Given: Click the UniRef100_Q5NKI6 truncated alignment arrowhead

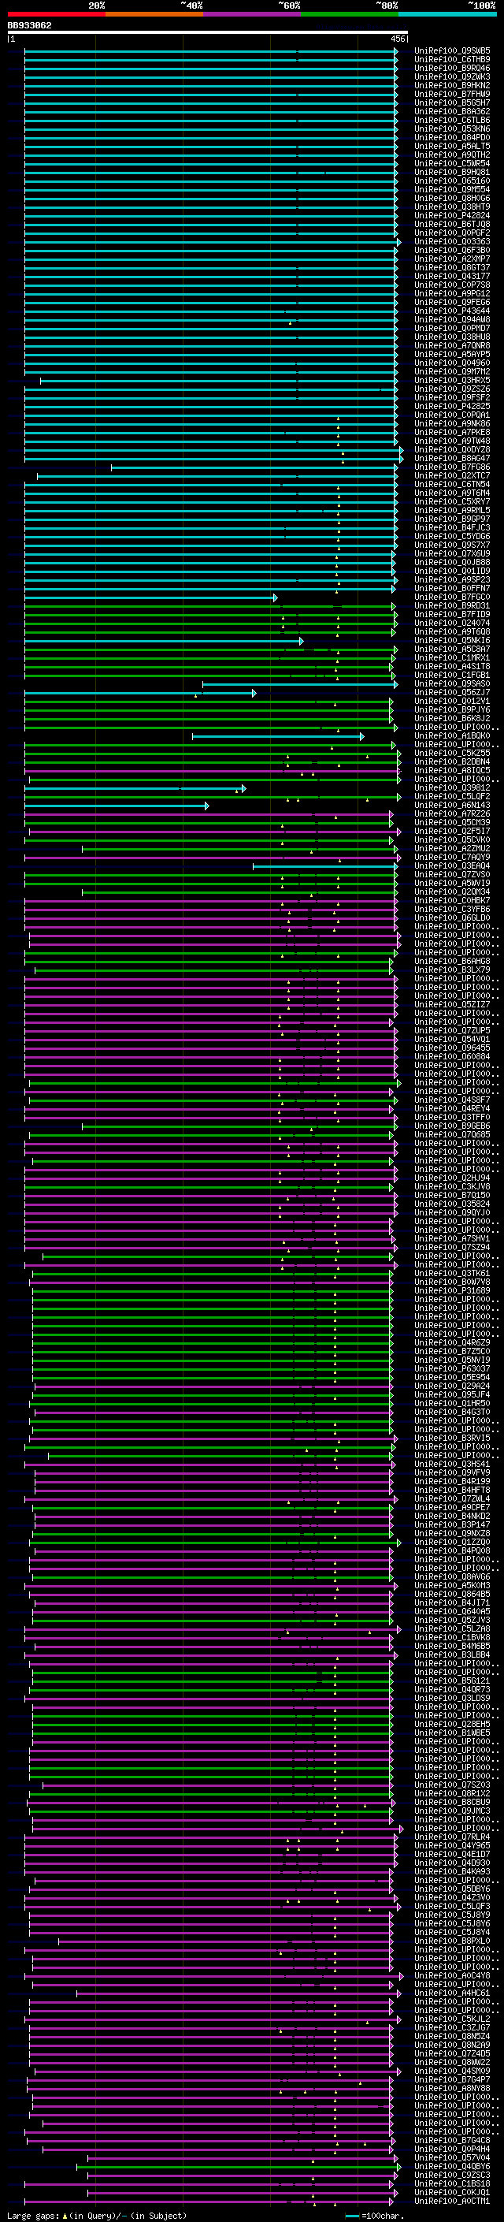Looking at the screenshot, I should (x=302, y=641).
